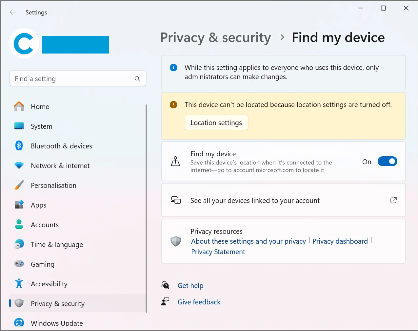Open the Privacy Statement link
The width and height of the screenshot is (418, 331).
(x=218, y=252)
